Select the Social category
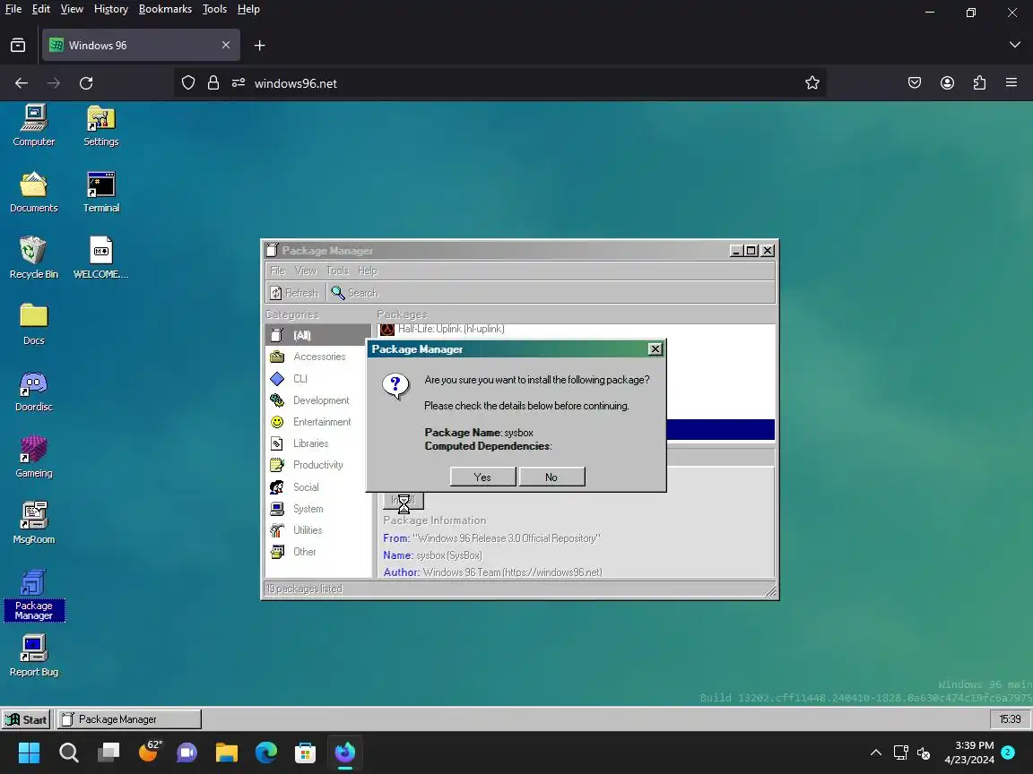1033x774 pixels. tap(317, 487)
